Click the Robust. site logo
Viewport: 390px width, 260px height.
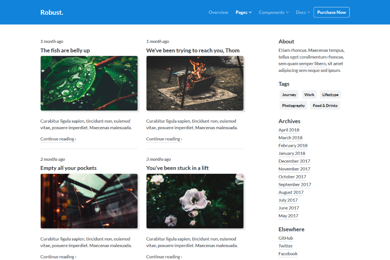coord(52,12)
